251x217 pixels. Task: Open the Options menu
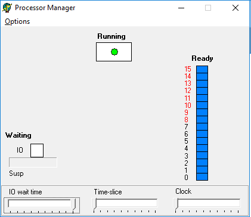(x=17, y=21)
